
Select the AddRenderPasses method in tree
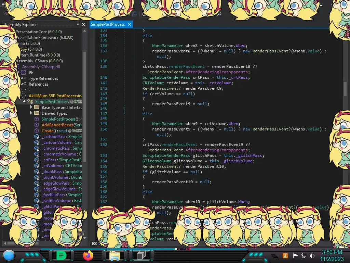click(x=62, y=125)
